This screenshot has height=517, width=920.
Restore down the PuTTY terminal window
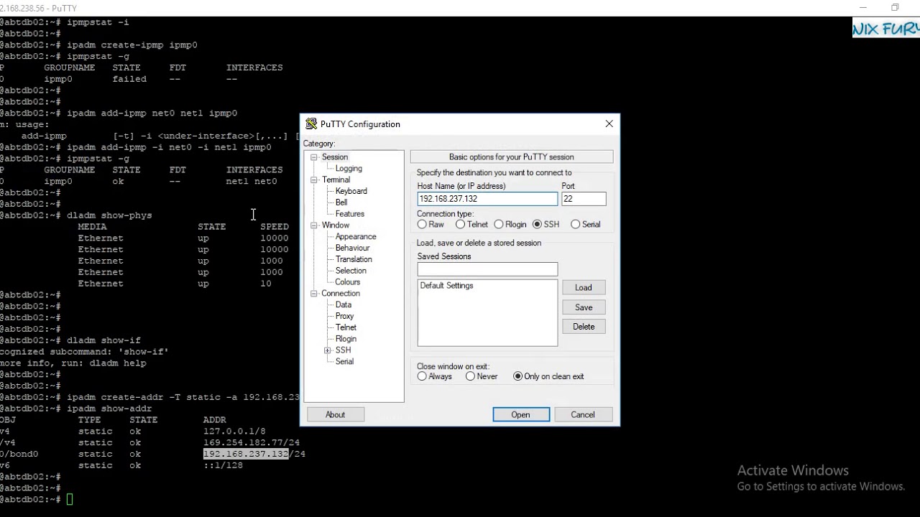pyautogui.click(x=895, y=8)
